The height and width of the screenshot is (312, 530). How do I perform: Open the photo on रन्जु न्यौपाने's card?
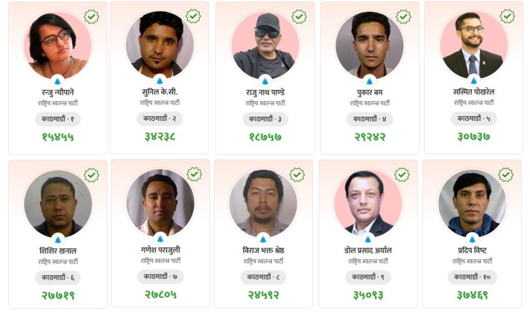coord(57,45)
